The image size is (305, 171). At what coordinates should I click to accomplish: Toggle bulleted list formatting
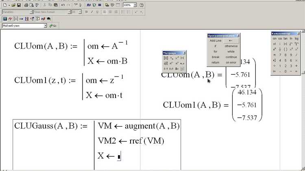click(123, 12)
